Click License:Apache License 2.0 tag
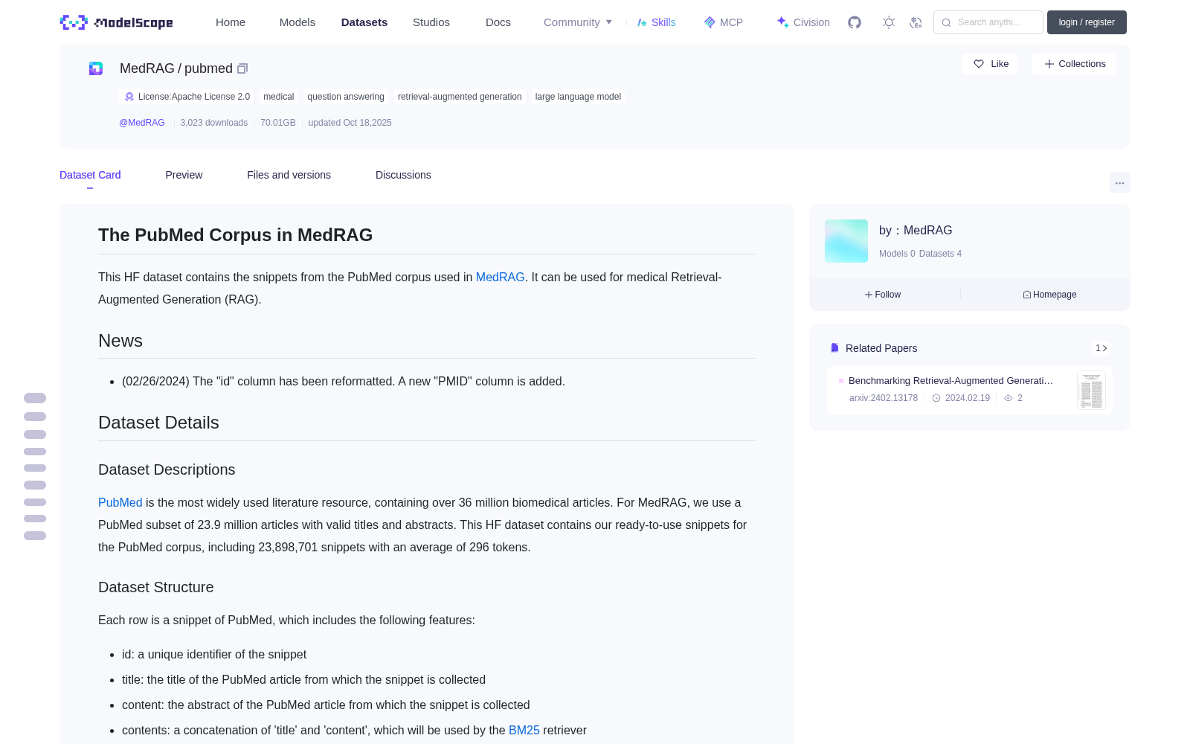1190x744 pixels. 187,97
